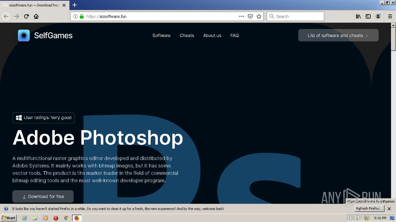The image size is (396, 222).
Task: Click the page vertical scrollbar thumb
Action: coord(394,39)
